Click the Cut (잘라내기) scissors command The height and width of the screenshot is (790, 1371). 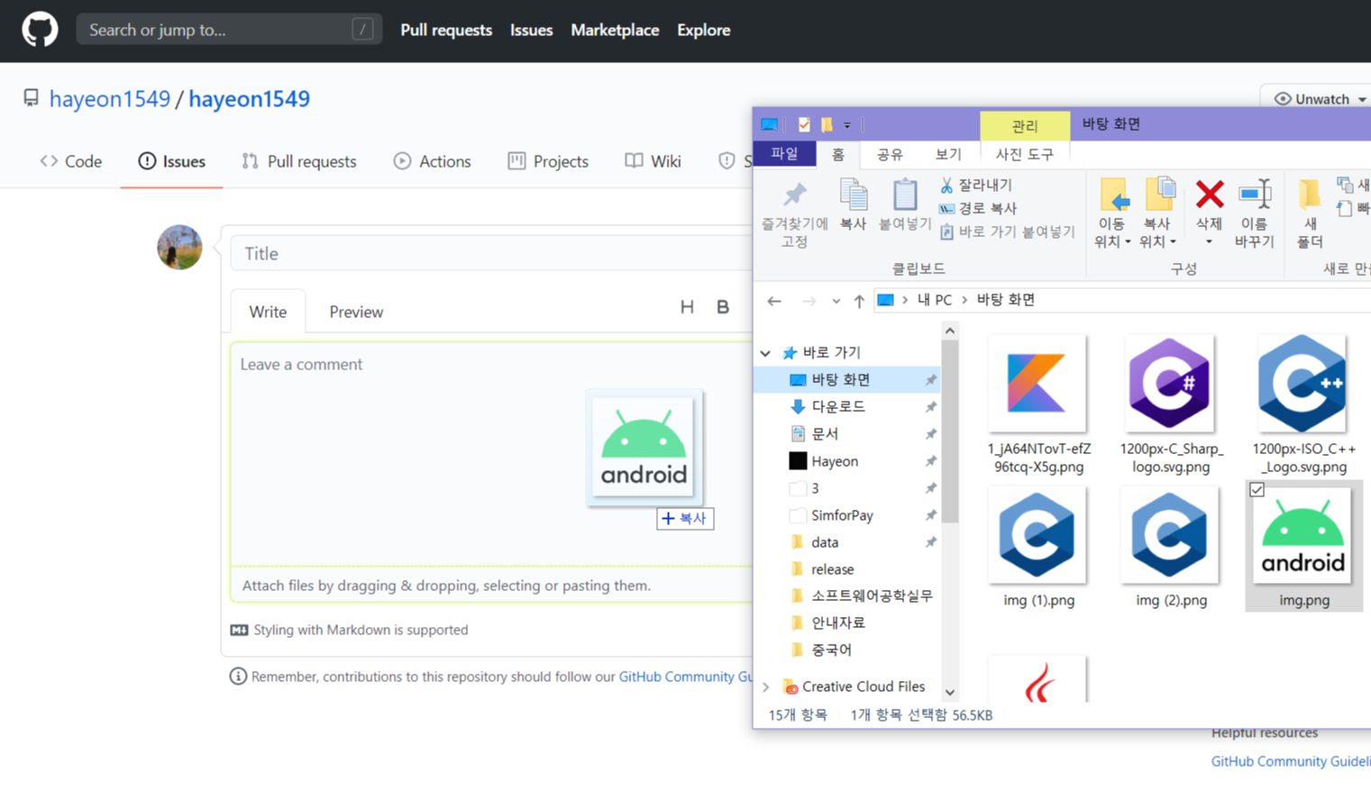coord(976,185)
